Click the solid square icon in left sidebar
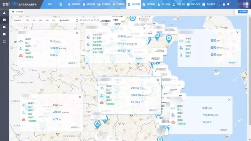The height and width of the screenshot is (141, 251). pos(4,34)
